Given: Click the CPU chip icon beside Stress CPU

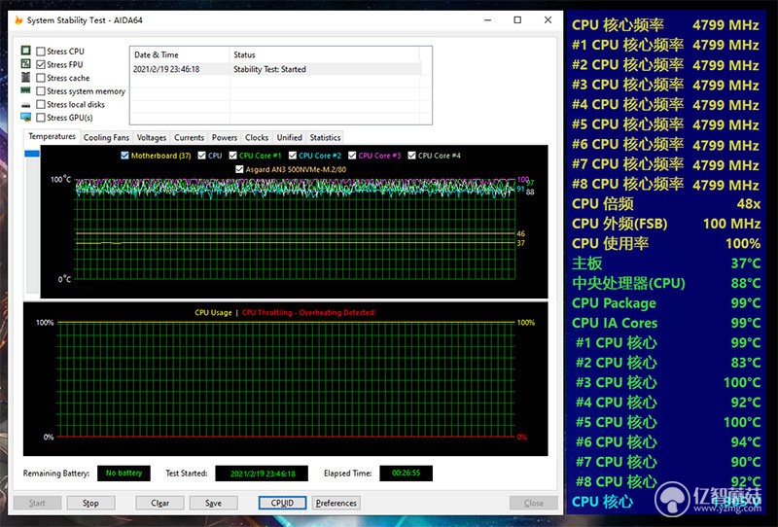Looking at the screenshot, I should (26, 51).
